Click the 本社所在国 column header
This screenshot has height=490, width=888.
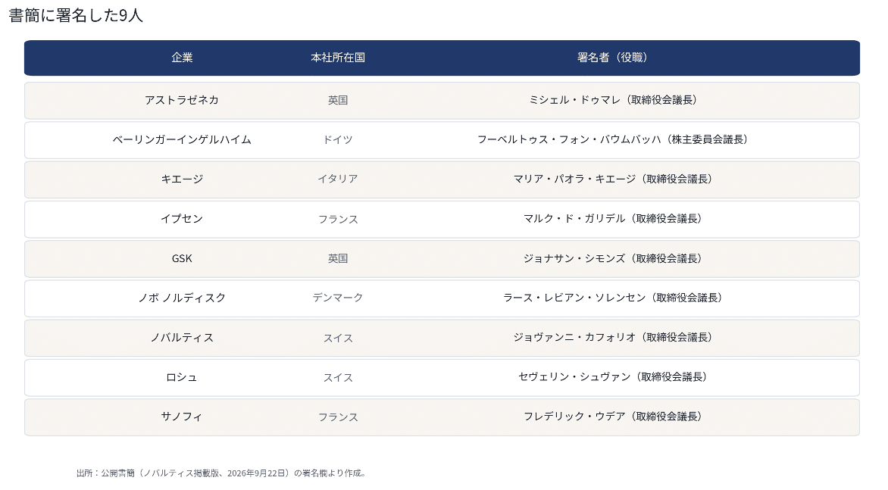pyautogui.click(x=337, y=57)
